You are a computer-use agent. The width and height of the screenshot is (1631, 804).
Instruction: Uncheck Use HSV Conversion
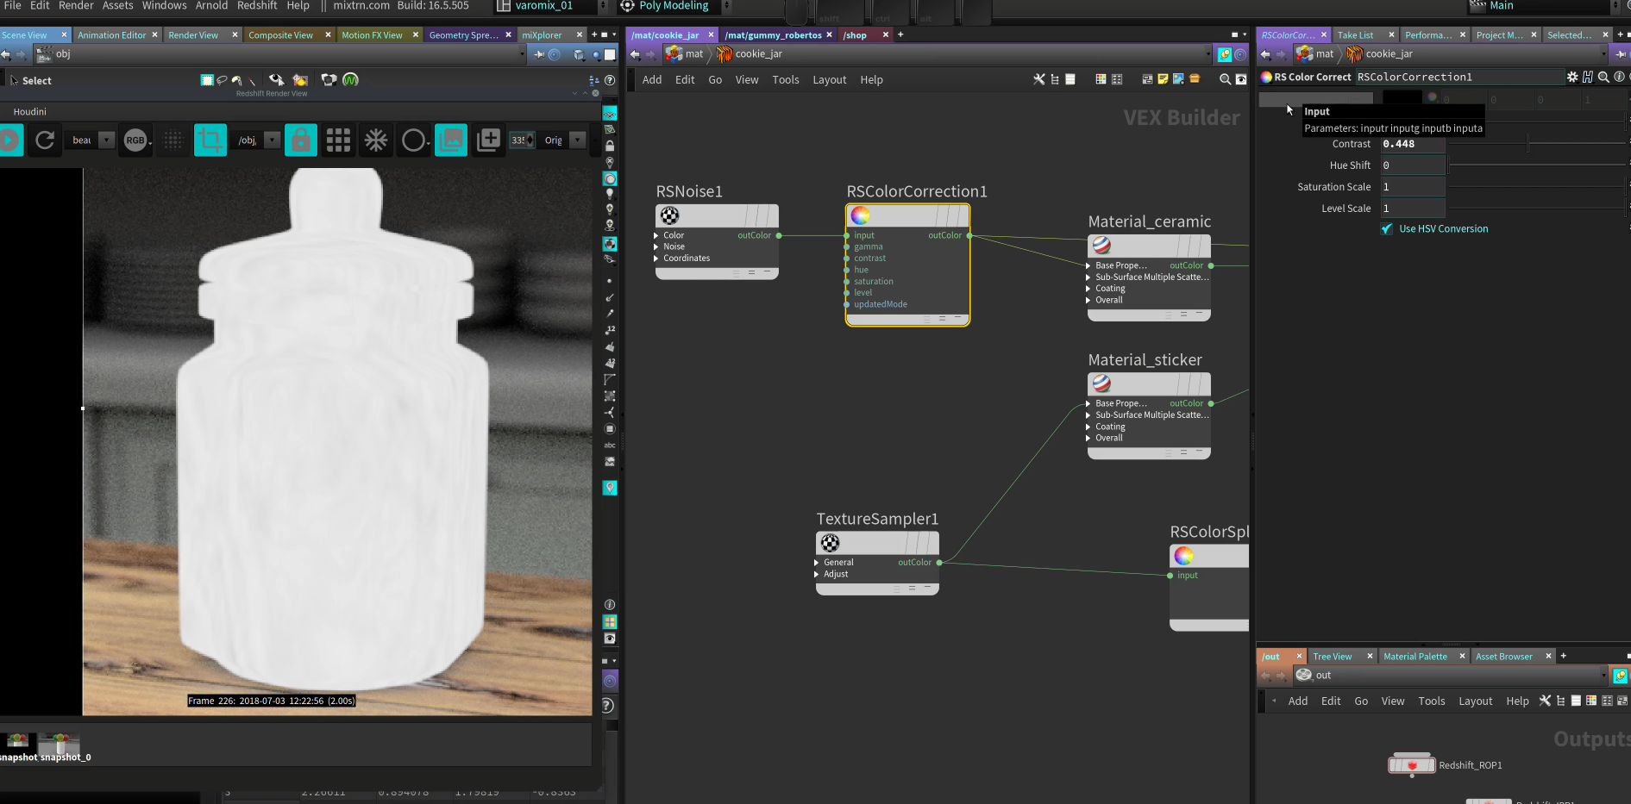(x=1387, y=228)
